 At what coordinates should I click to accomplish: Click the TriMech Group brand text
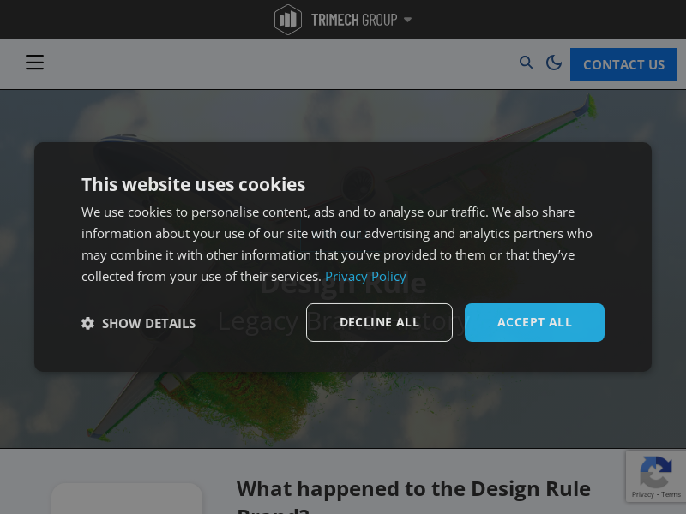pyautogui.click(x=354, y=20)
